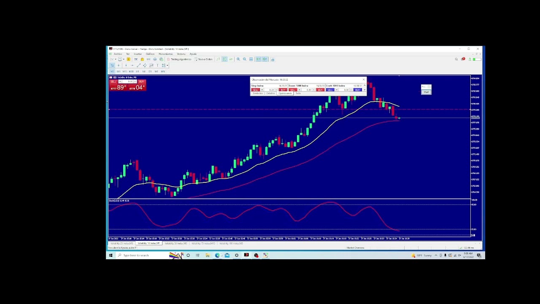Click the taskbar search box
Screen dimensions: 540x304
point(143,255)
